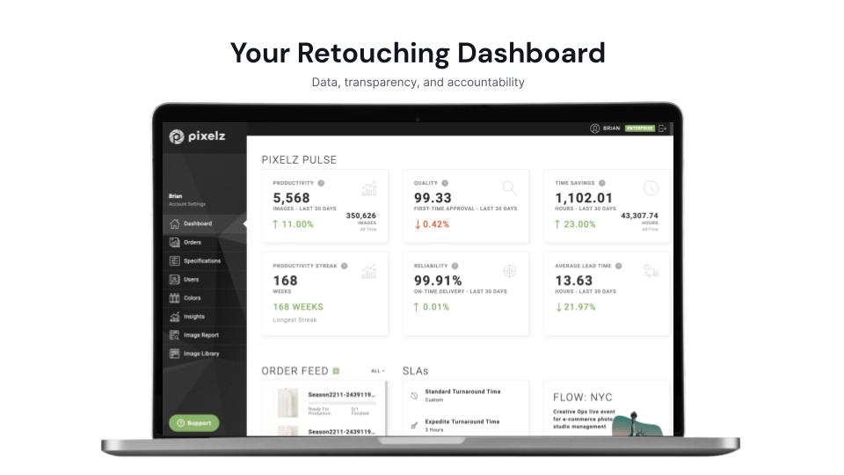The height and width of the screenshot is (475, 844).
Task: Go to Specifications in the sidebar
Action: coord(205,260)
